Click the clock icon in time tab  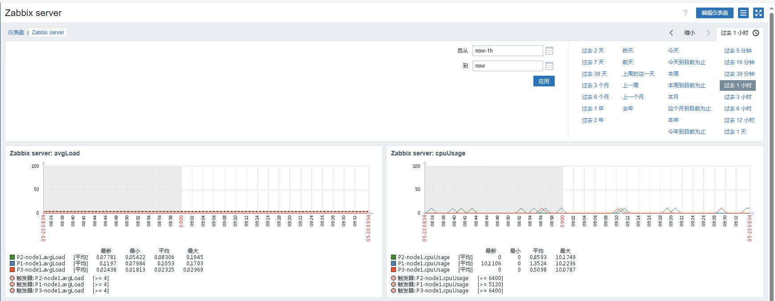pyautogui.click(x=756, y=33)
